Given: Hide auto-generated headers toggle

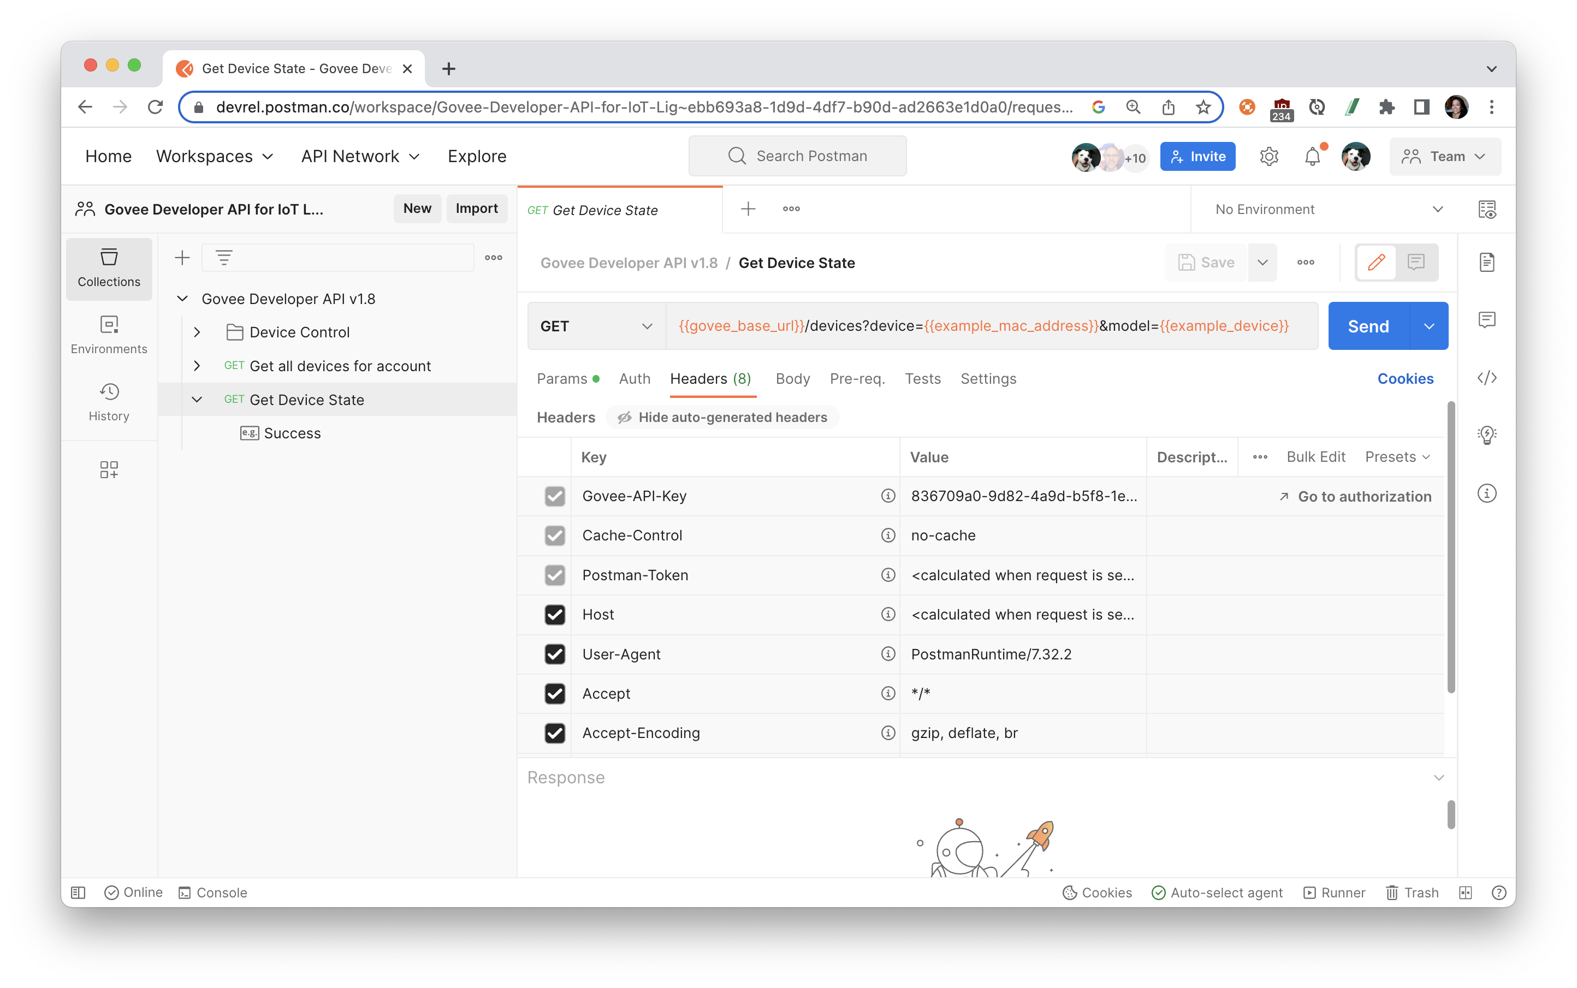Looking at the screenshot, I should 722,418.
